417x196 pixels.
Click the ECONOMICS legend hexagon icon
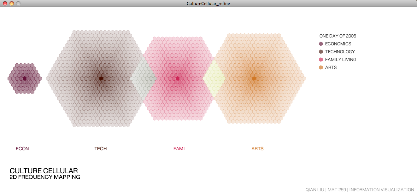tap(321, 44)
